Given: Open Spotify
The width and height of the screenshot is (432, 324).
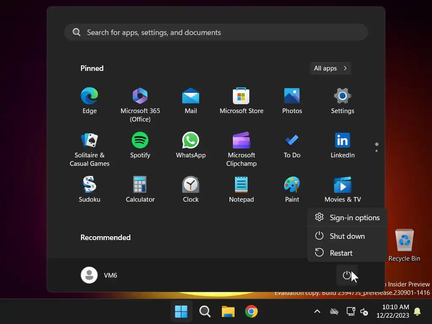Looking at the screenshot, I should click(140, 145).
